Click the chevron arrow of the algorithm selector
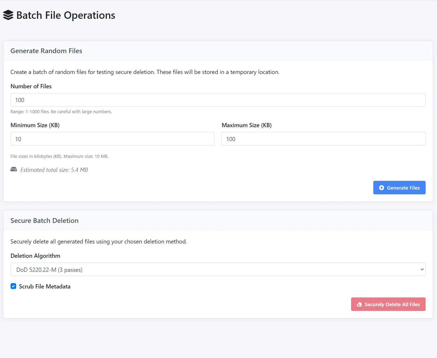The width and height of the screenshot is (437, 358). (422, 269)
